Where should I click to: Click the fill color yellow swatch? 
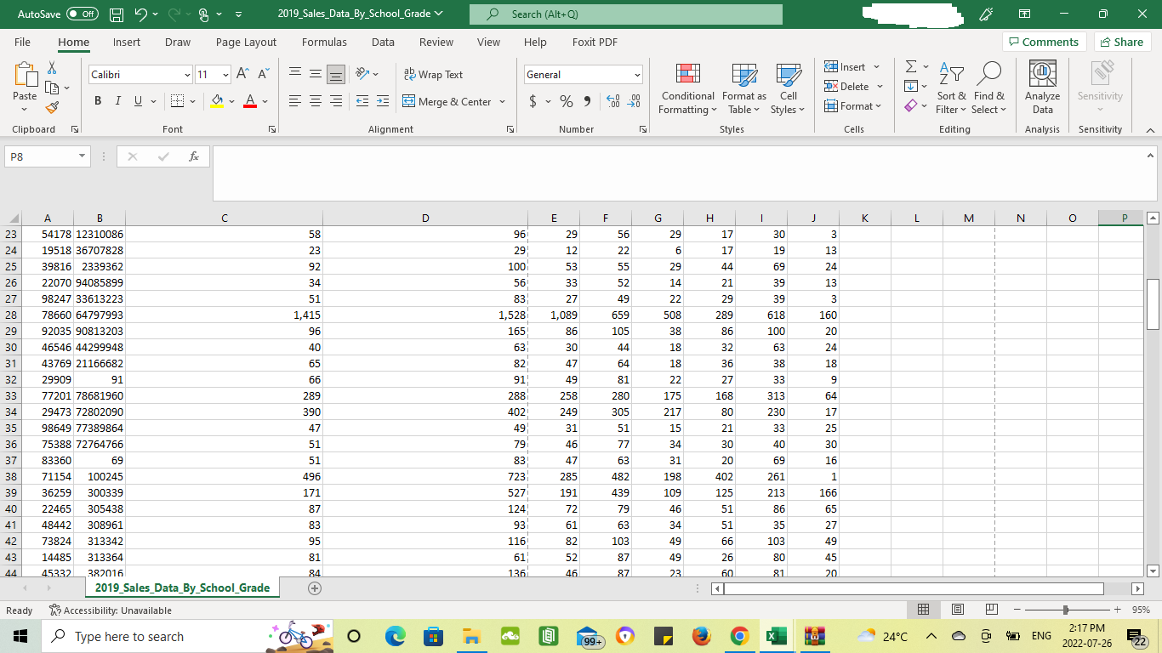(x=217, y=102)
